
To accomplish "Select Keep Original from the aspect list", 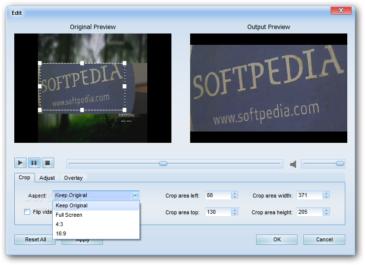I will click(x=96, y=205).
